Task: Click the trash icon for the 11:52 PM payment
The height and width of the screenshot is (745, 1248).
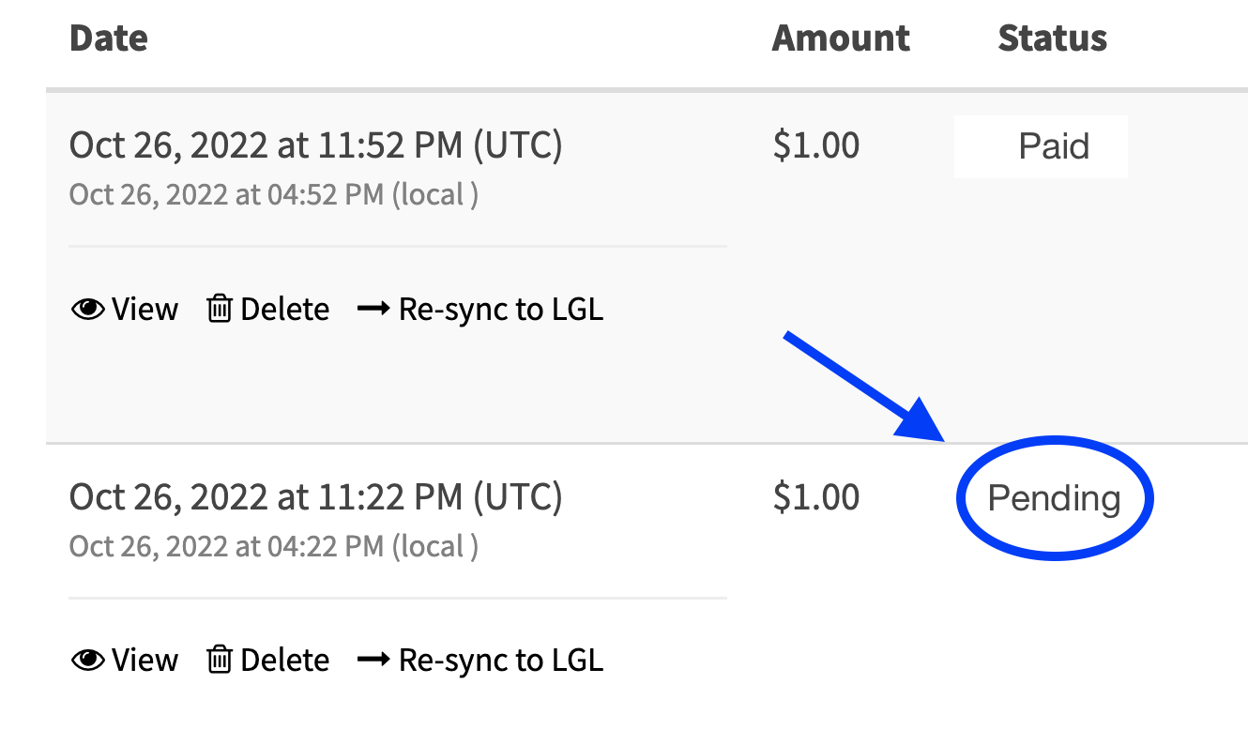Action: point(219,310)
